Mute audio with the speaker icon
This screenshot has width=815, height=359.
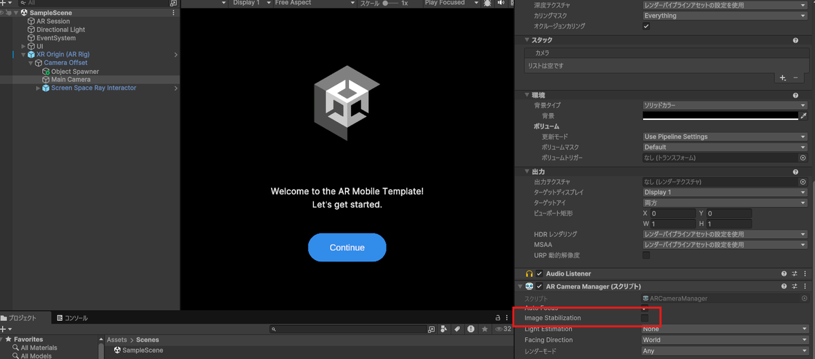click(502, 3)
